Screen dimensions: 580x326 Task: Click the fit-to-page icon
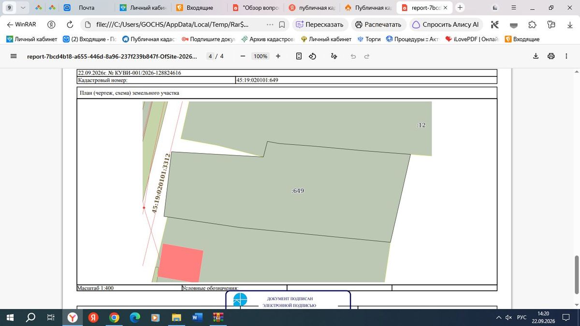299,56
